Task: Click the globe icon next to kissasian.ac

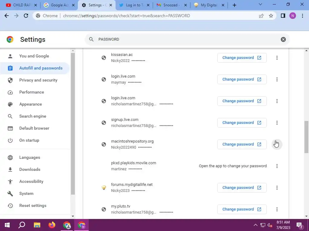Action: (104, 58)
